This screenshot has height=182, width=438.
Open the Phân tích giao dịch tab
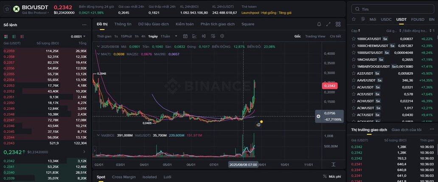(218, 24)
